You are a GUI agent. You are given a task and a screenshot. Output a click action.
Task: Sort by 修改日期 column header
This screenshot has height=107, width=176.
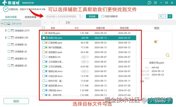(x=124, y=28)
